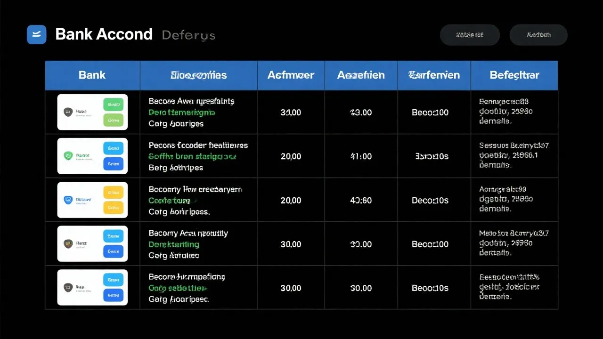Select the Befectrar column header
Image resolution: width=603 pixels, height=339 pixels.
514,75
